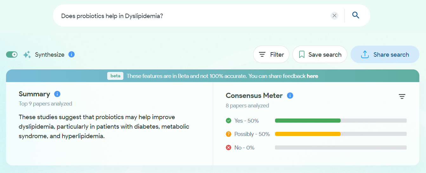Viewport: 426px width, 173px height.
Task: Click the green Yes checkmark icon
Action: tap(228, 121)
